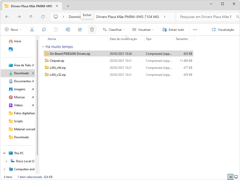Click Drivers Placa Mãe PM8M-VMS-7104 MSi breadcrumb
240x180 pixels.
tap(127, 17)
